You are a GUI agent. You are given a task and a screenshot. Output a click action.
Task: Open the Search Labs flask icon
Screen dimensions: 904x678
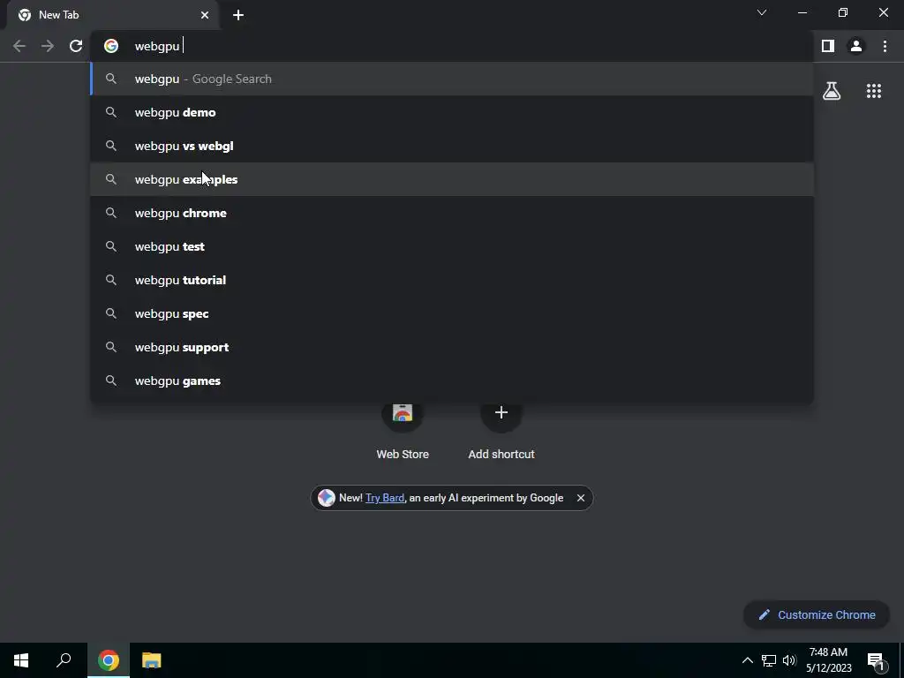(x=832, y=91)
